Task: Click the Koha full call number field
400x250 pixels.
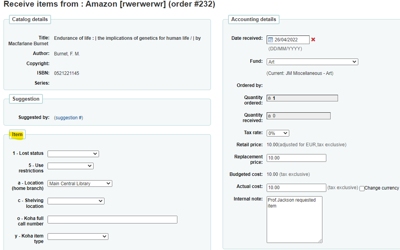Action: [x=112, y=220]
